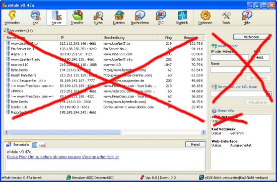Viewport: 277px width, 182px height.
Task: Click the server list horizontal scrollbar thumb
Action: coord(65,132)
